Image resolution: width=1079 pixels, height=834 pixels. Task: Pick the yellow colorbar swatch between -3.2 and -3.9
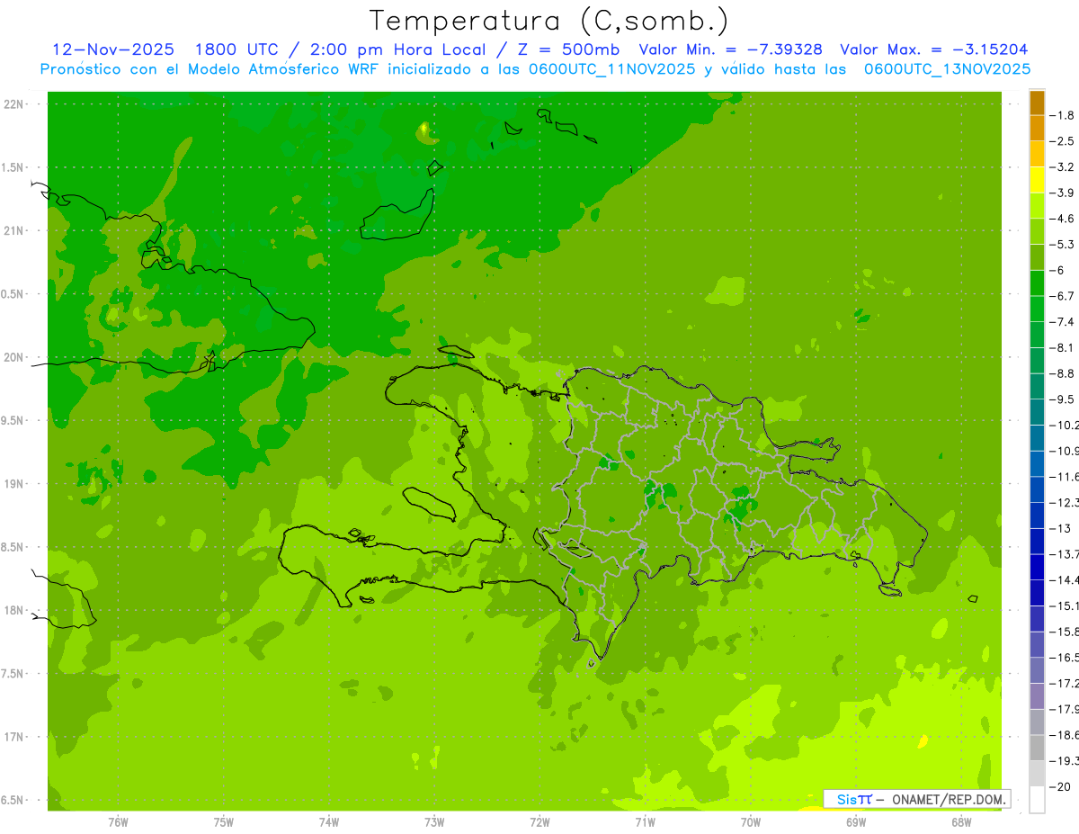coord(1037,180)
